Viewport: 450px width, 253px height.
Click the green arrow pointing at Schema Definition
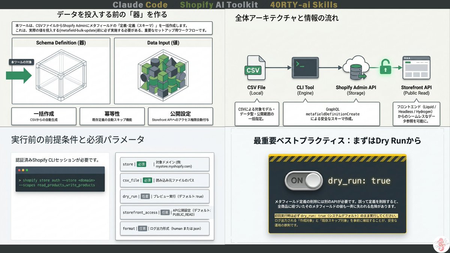(x=19, y=75)
